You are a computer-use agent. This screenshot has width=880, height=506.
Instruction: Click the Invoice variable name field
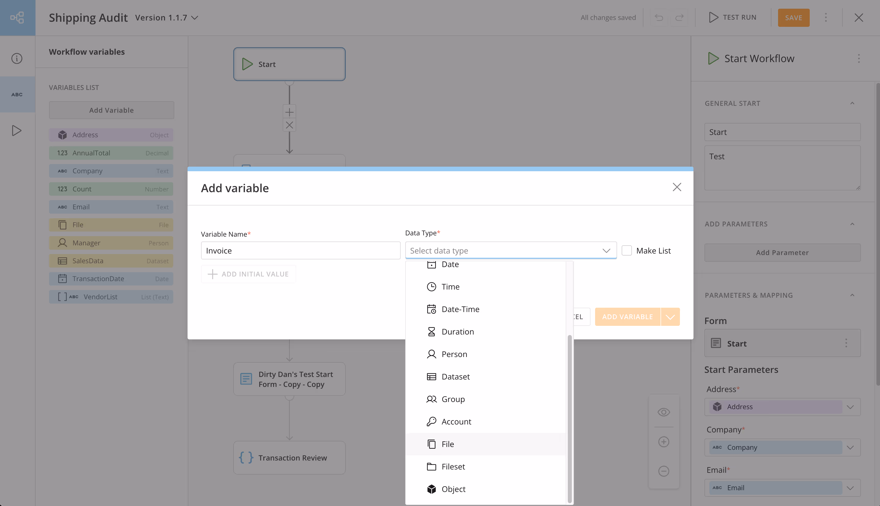coord(300,250)
